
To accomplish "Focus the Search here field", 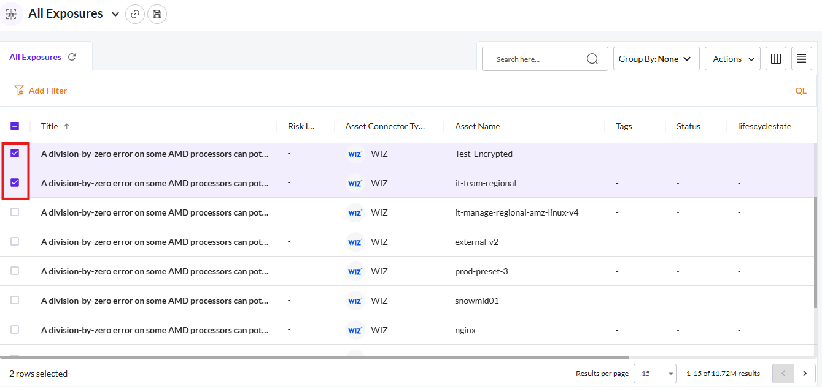I will point(545,59).
